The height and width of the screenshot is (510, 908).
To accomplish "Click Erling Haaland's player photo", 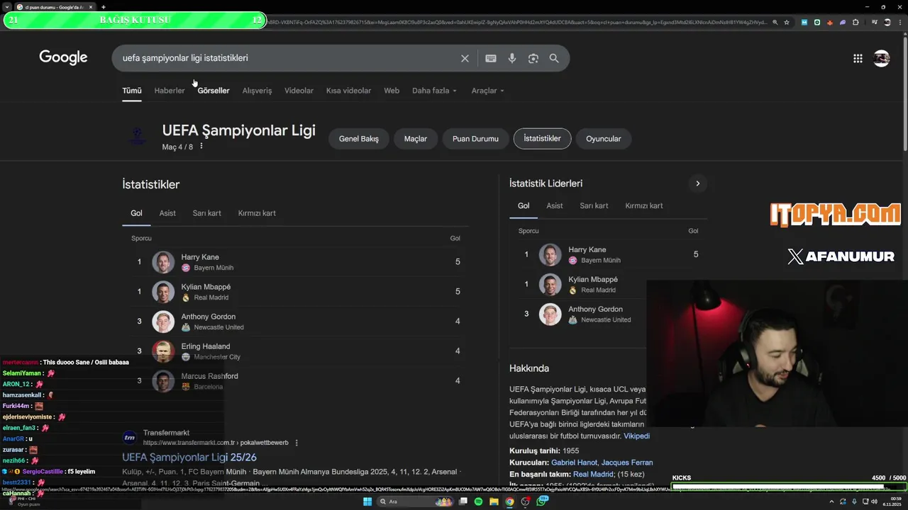I will (163, 351).
